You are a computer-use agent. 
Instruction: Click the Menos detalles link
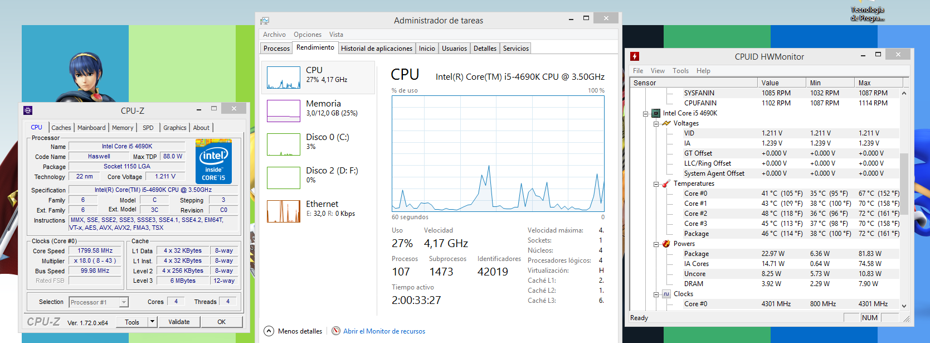tap(300, 331)
